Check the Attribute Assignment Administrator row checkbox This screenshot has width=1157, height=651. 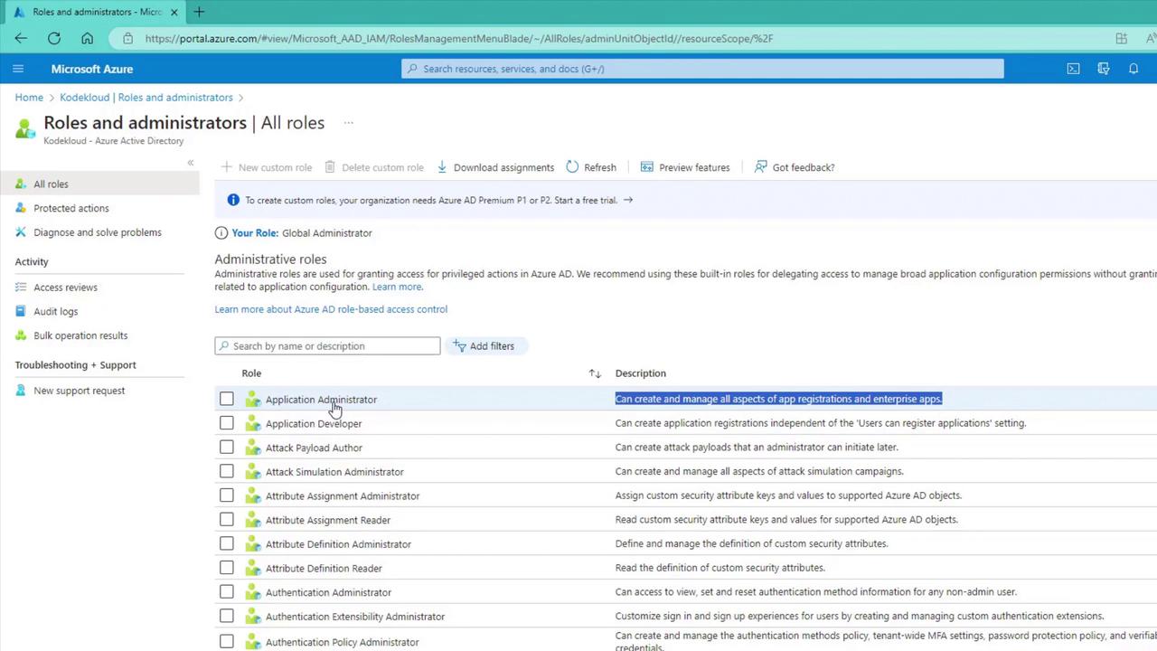[x=227, y=495]
